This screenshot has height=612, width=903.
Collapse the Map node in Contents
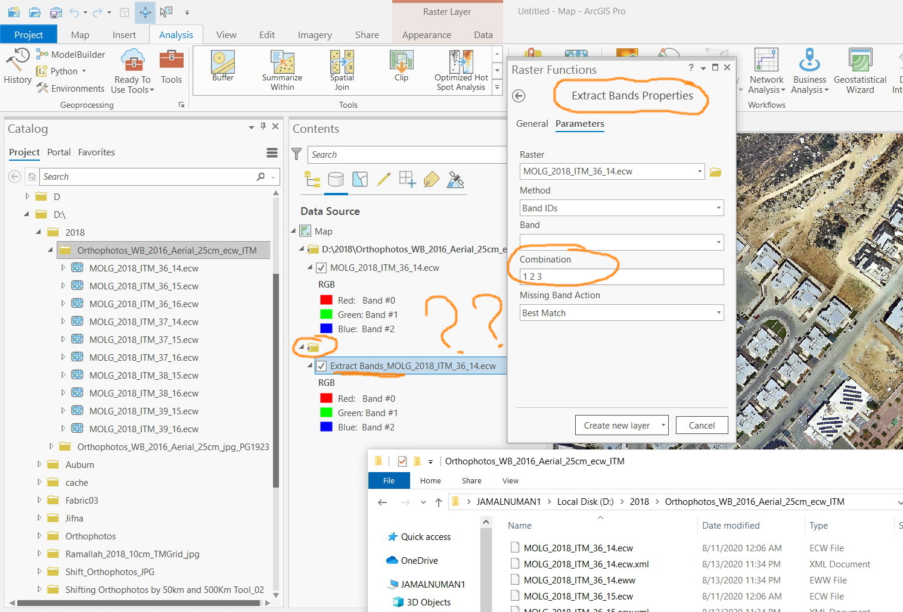294,231
